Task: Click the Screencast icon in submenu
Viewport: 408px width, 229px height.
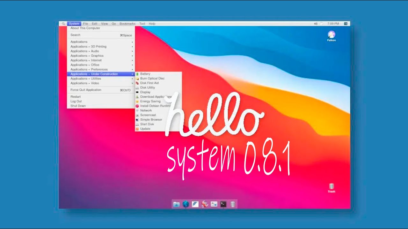Action: pos(137,115)
